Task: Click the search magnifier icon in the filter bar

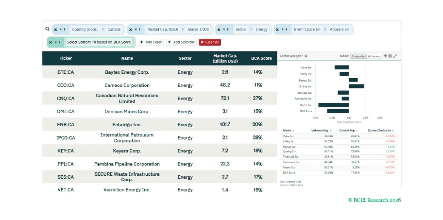Action: click(x=47, y=29)
